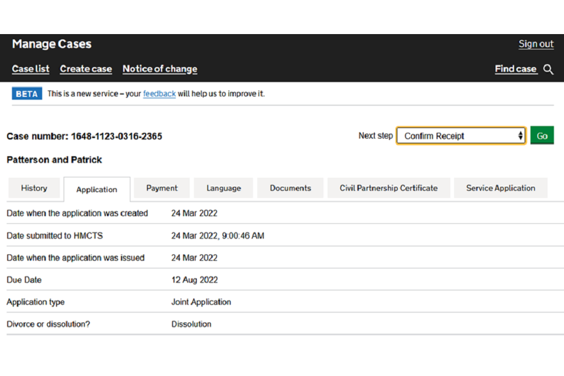
Task: Click the Manage Cases header title
Action: click(52, 44)
